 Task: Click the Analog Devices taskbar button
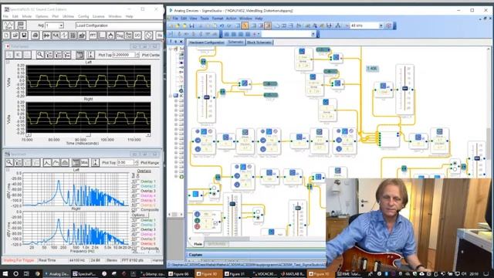point(56,274)
